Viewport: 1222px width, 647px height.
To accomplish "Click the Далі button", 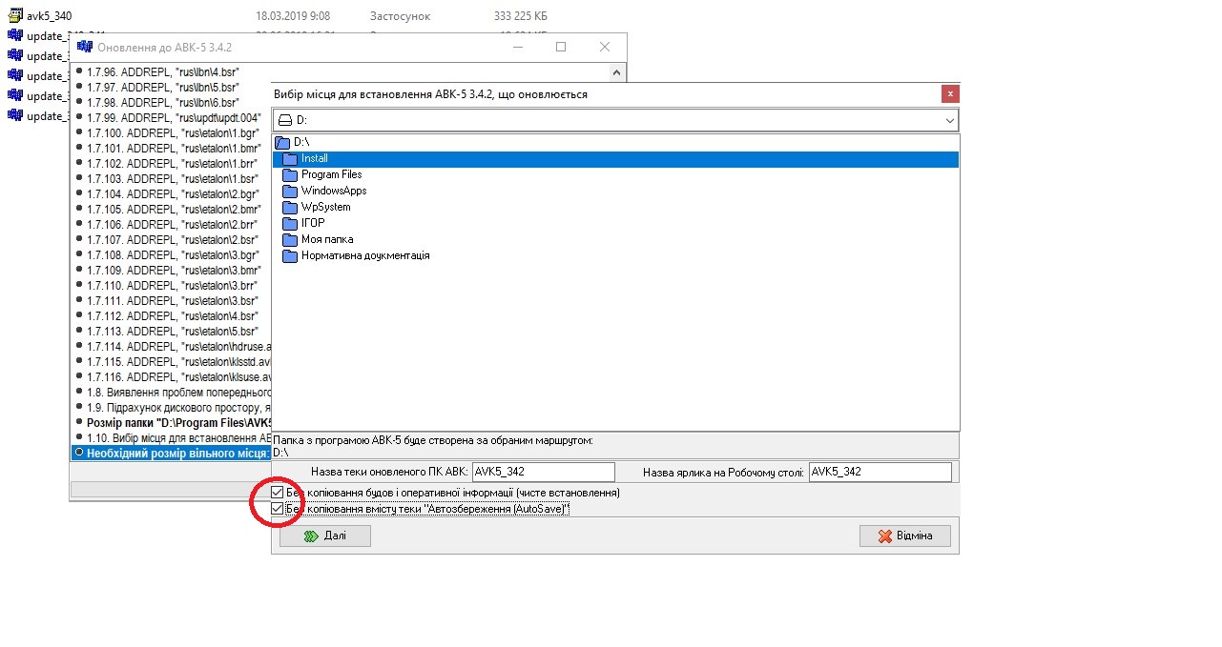I will point(325,536).
